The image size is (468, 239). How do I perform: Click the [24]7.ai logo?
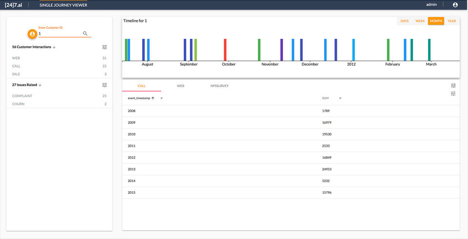pyautogui.click(x=14, y=5)
